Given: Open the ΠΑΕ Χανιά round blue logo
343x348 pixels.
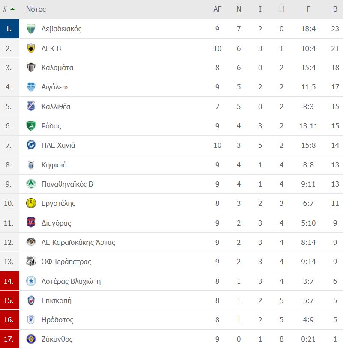Looking at the screenshot, I should [x=31, y=145].
